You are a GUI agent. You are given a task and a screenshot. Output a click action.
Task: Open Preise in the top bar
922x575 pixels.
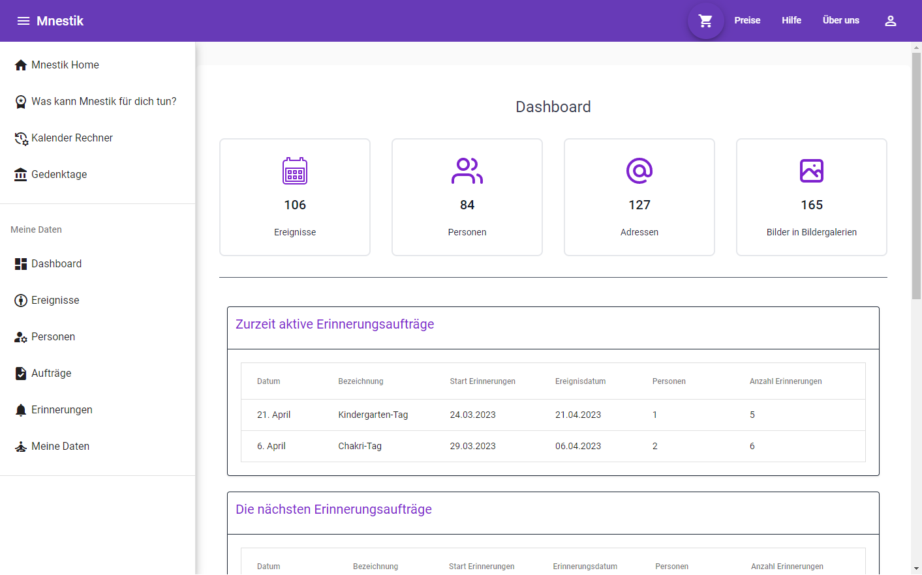coord(747,21)
